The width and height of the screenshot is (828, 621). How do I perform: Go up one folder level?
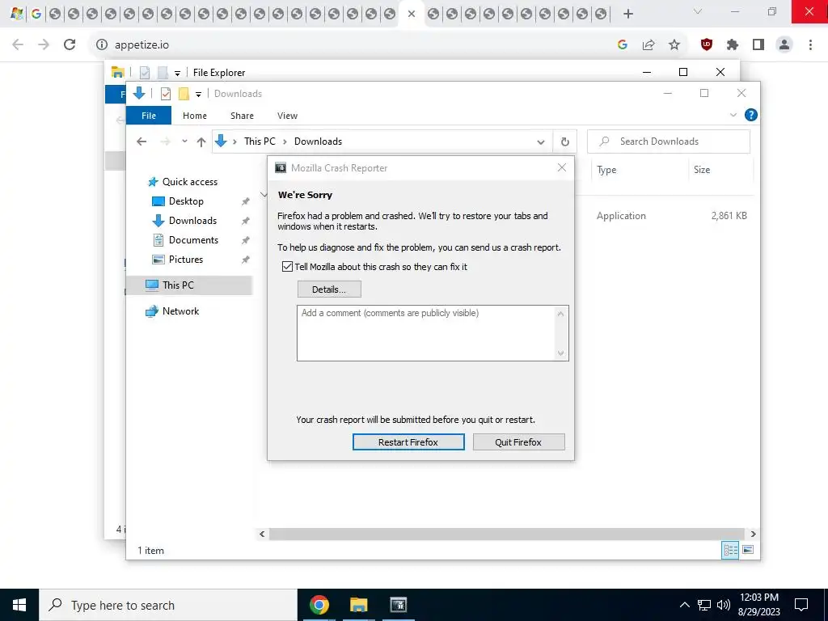pos(201,142)
